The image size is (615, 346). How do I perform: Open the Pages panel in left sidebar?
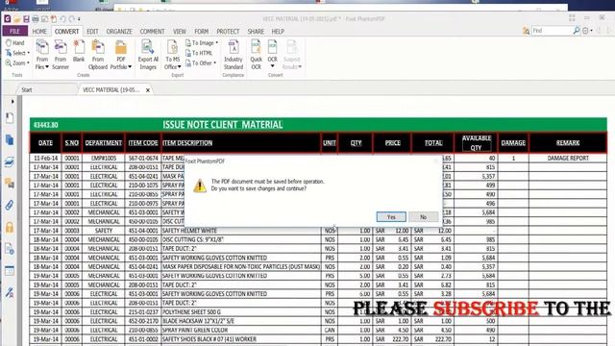pos(10,140)
